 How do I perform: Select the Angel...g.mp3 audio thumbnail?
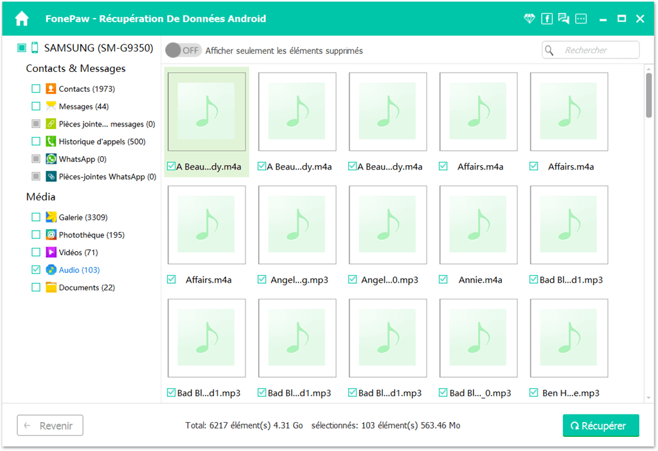297,225
